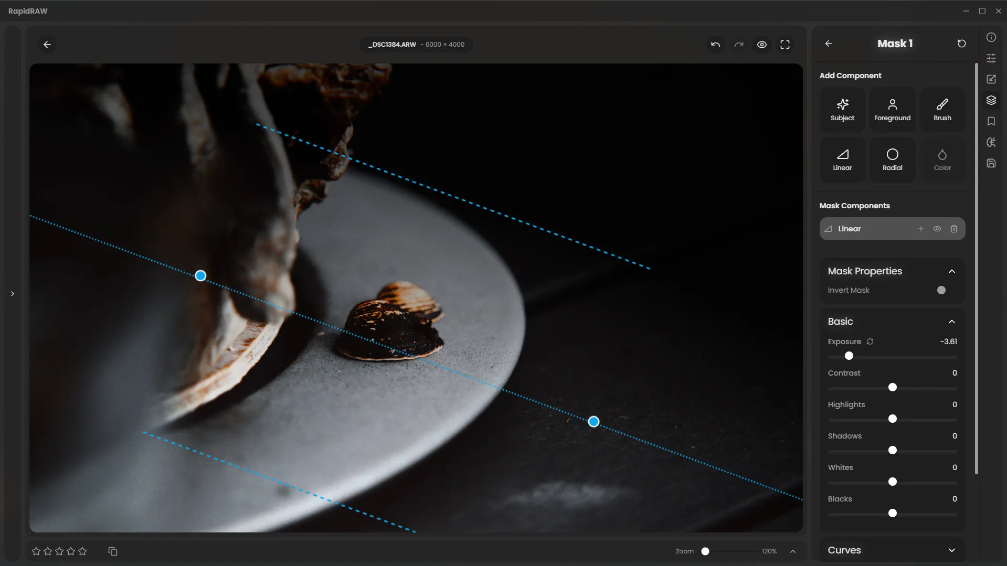The height and width of the screenshot is (566, 1007).
Task: Add a Foreground mask component
Action: coord(892,110)
